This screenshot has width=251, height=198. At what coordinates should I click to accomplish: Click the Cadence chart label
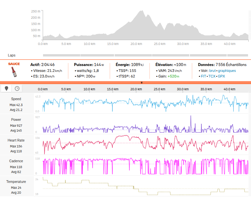click(x=16, y=161)
